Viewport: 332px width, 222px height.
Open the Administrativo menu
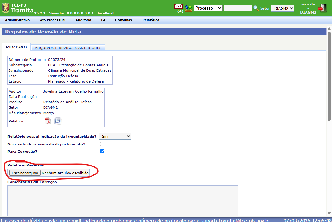(x=17, y=20)
